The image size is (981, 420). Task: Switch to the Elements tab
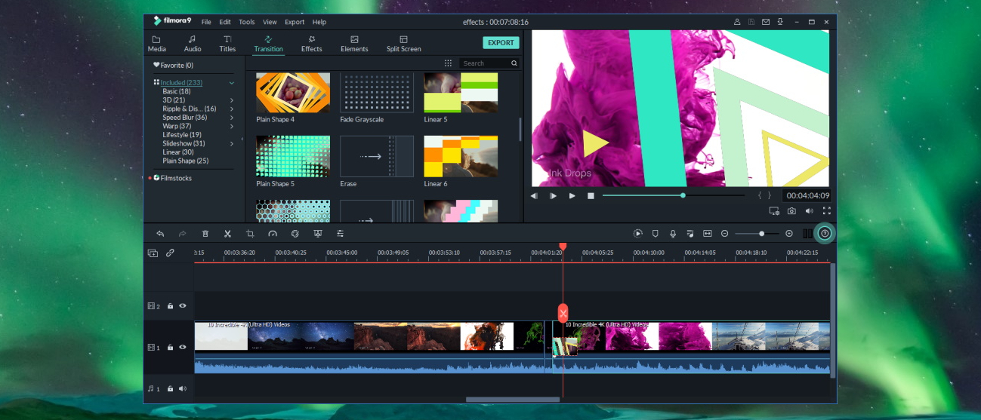[x=354, y=44]
